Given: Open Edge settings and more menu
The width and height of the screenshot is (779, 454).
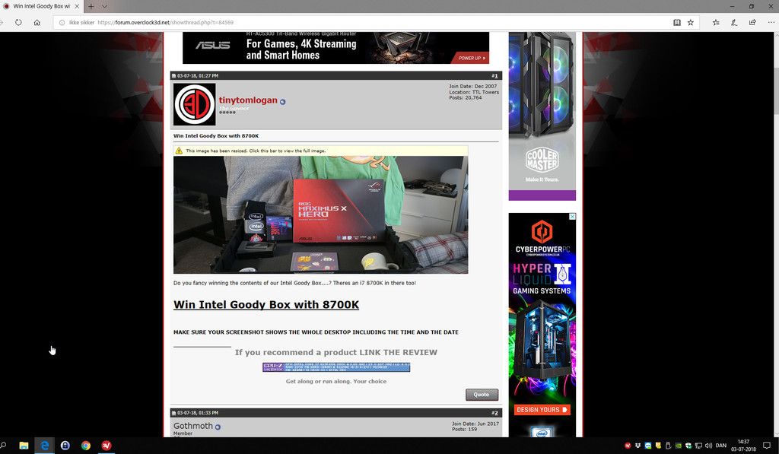Looking at the screenshot, I should coord(771,22).
